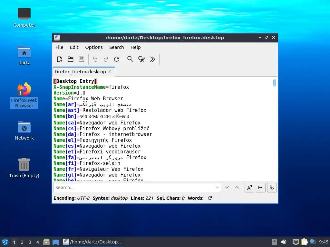Open the Search menu
This screenshot has width=330, height=247.
coord(116,47)
